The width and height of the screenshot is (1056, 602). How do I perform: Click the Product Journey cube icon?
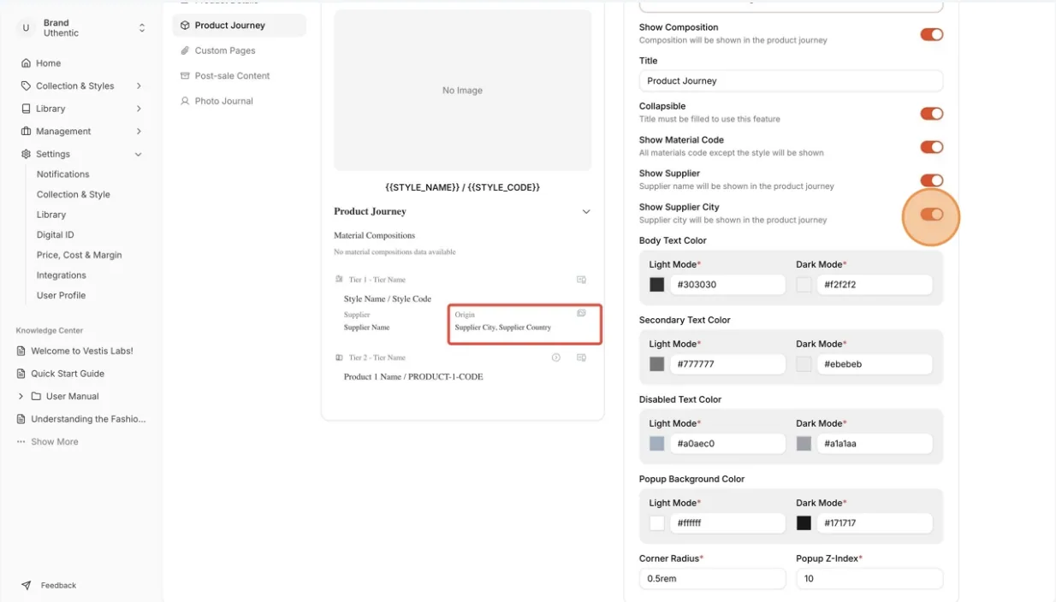[x=185, y=26]
